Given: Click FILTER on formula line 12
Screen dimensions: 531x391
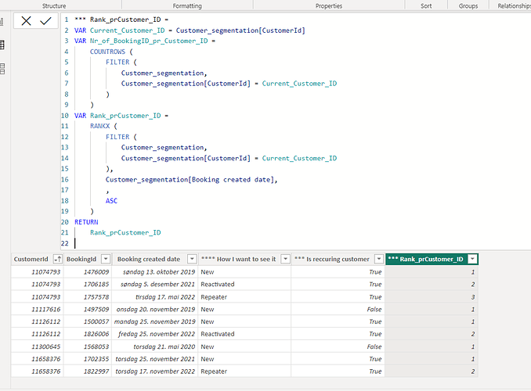Looking at the screenshot, I should 117,137.
